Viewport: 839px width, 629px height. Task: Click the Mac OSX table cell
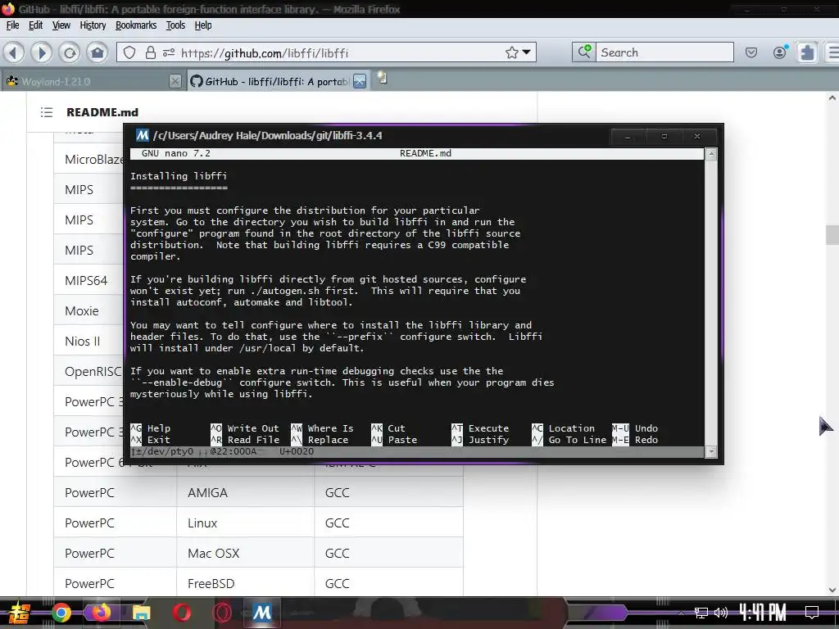pos(246,553)
